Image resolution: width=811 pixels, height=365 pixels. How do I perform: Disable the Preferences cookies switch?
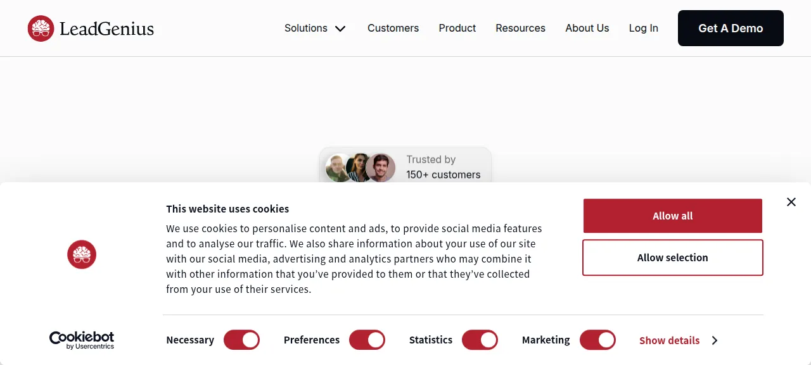(367, 340)
